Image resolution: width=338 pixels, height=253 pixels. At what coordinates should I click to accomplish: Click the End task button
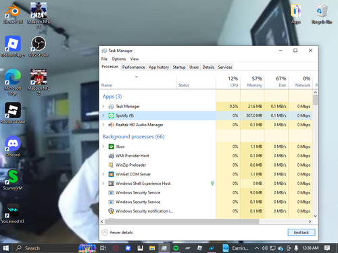(x=301, y=232)
